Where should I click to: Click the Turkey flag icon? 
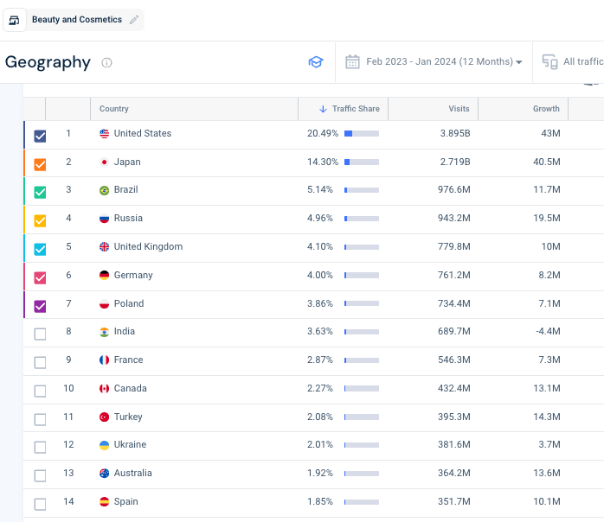pos(104,417)
